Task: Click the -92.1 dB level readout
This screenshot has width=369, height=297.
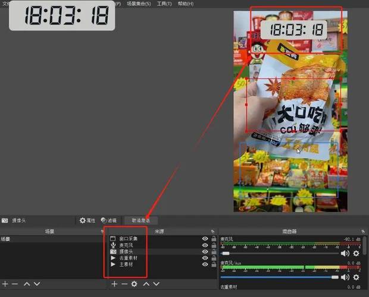Action: pos(352,239)
